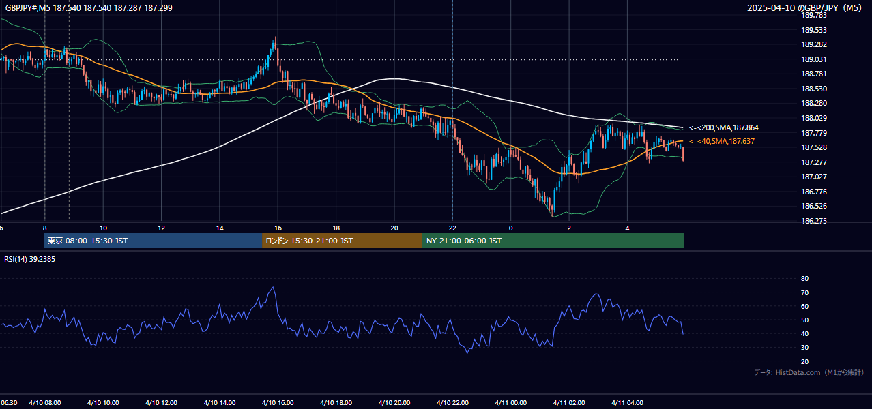This screenshot has width=872, height=409.
Task: Click the 4/10 08:00 time axis label
Action: tap(45, 403)
